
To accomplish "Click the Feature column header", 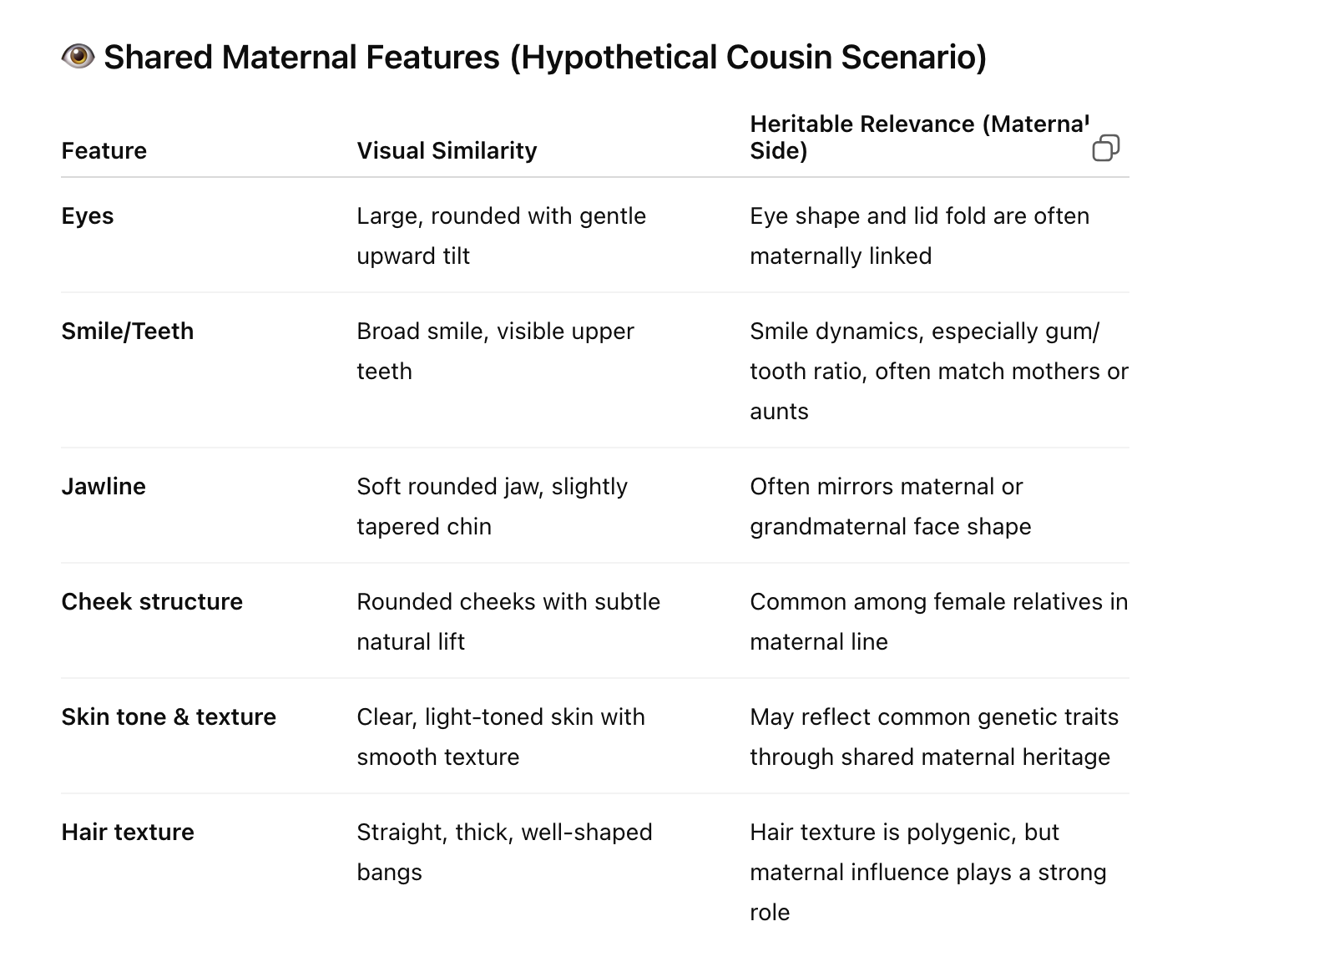I will 104,150.
